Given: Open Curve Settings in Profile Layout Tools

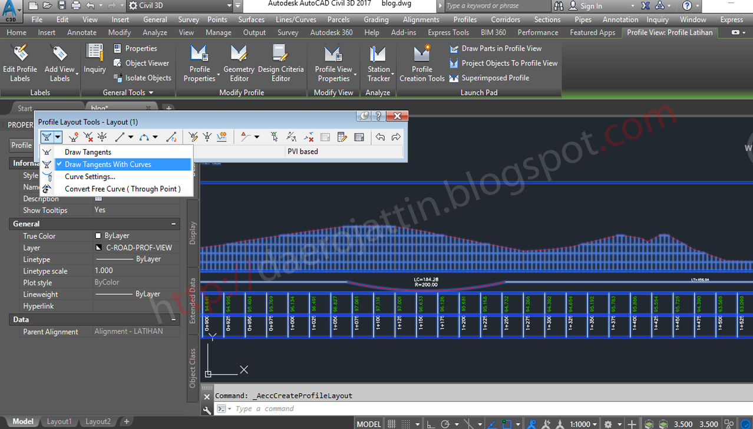Looking at the screenshot, I should tap(90, 176).
